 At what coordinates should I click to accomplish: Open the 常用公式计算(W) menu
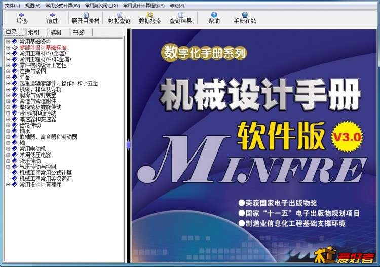click(x=62, y=6)
